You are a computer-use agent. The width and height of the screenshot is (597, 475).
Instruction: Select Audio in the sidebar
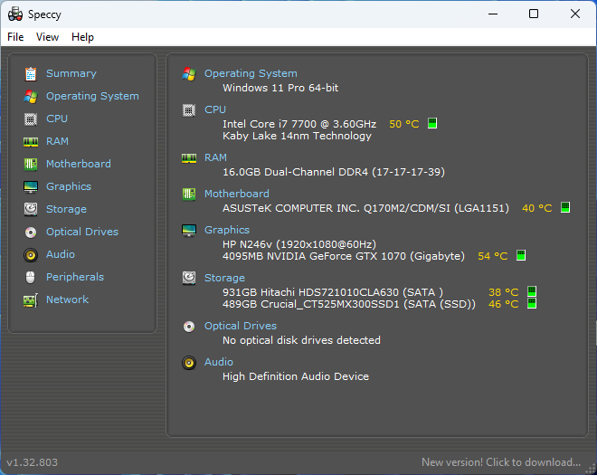pos(61,254)
